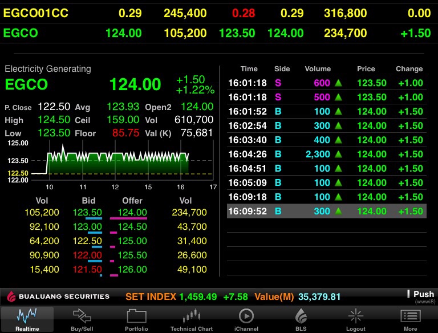Open the Realtime tab
The width and height of the screenshot is (438, 333).
pos(27,319)
